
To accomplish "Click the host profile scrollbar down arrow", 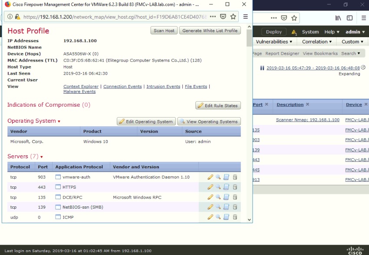I will click(249, 220).
